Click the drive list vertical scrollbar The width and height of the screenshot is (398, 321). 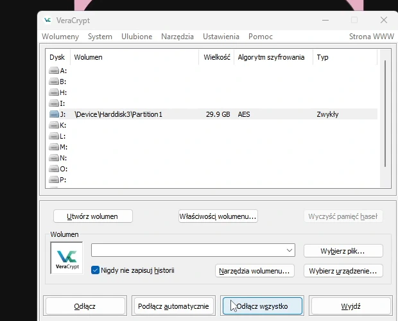(x=385, y=114)
